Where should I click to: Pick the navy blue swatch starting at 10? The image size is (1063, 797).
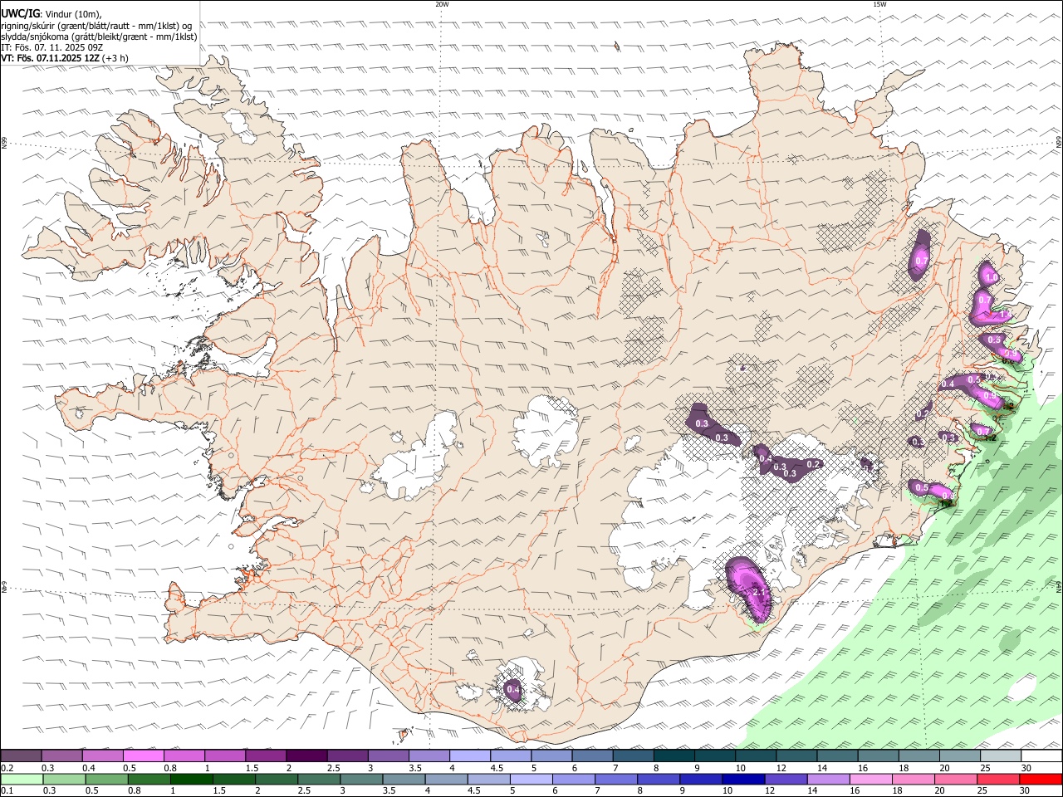point(742,780)
